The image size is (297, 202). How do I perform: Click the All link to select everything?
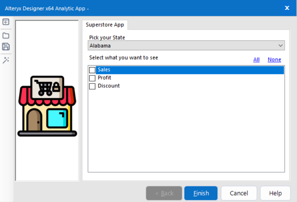point(256,59)
